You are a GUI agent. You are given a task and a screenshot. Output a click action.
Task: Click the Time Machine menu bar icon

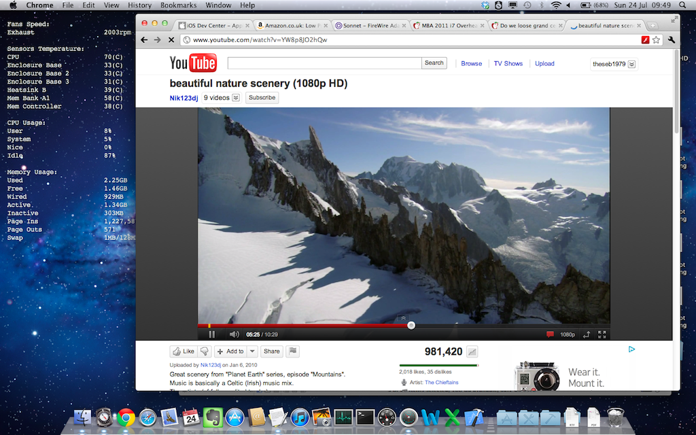click(527, 5)
